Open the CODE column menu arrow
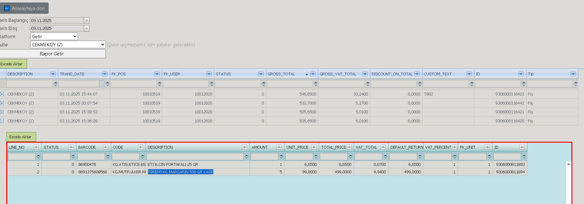Viewport: 584px width, 204px height. 140,147
